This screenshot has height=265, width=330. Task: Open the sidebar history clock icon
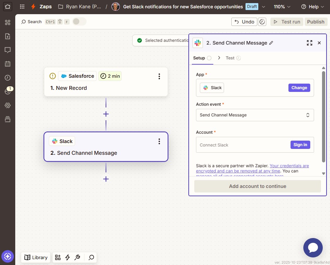8,78
